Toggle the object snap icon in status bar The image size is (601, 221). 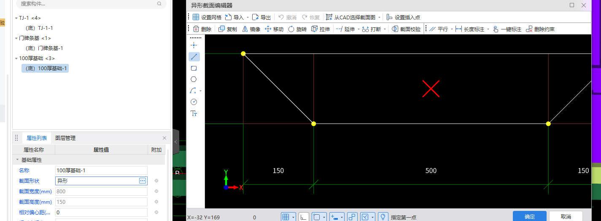317,217
